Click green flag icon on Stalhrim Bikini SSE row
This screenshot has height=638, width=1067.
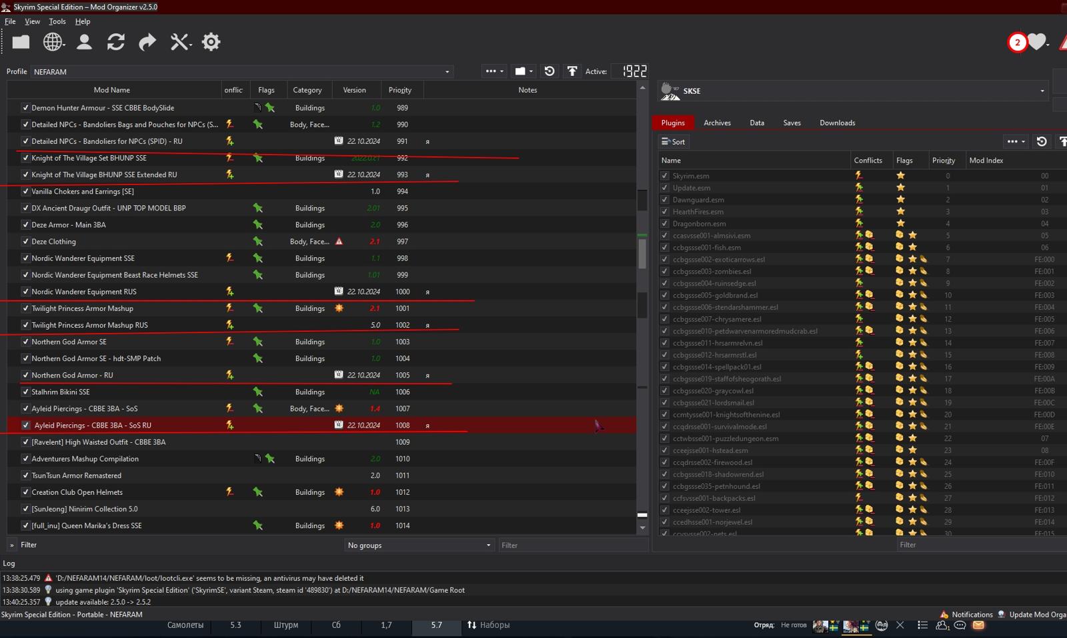(257, 392)
